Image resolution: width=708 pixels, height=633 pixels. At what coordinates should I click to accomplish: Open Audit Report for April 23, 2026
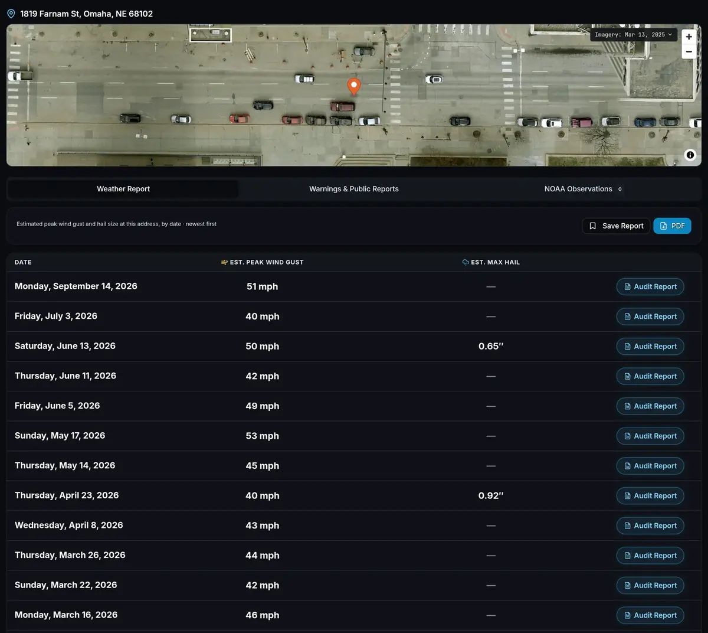coord(650,495)
